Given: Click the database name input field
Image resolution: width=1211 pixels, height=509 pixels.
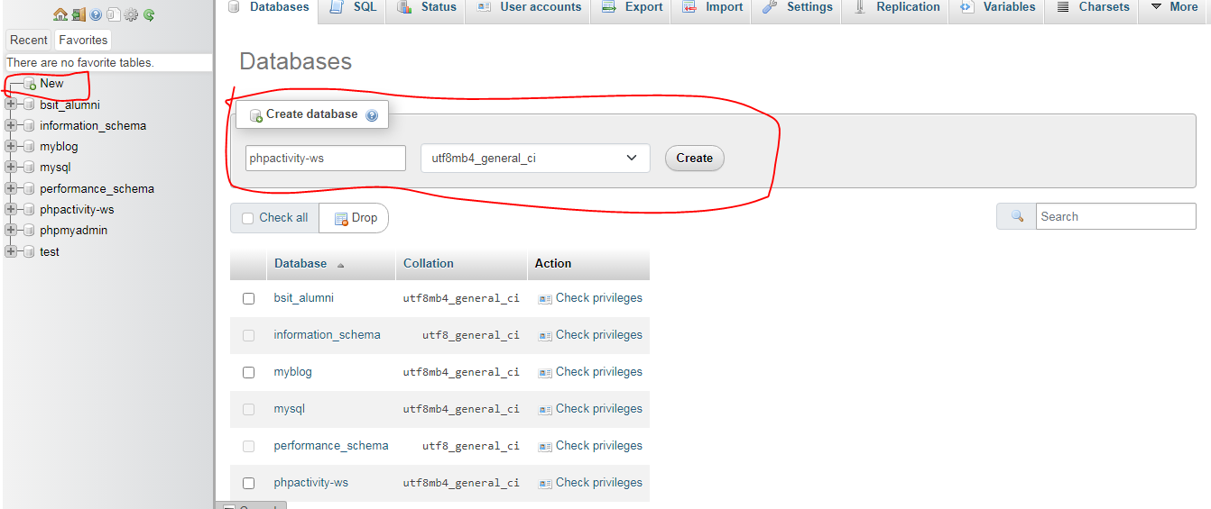Looking at the screenshot, I should (326, 159).
